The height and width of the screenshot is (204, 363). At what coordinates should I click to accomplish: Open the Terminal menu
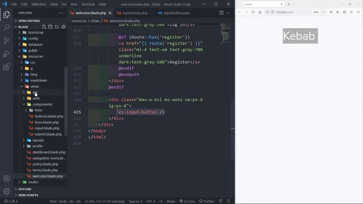(x=88, y=4)
